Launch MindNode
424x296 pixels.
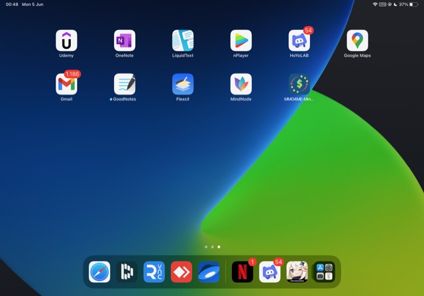[241, 84]
